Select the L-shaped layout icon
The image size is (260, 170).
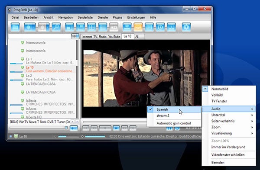click(81, 27)
